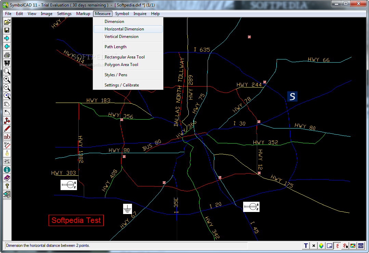Select the Pan hand tool
Image resolution: width=369 pixels, height=253 pixels.
click(x=7, y=104)
